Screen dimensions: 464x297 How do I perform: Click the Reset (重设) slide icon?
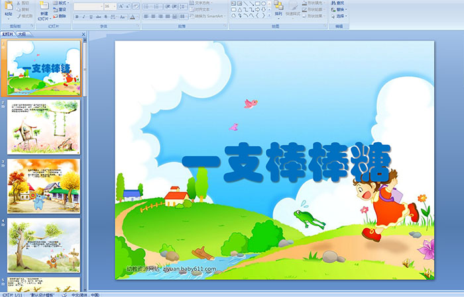click(x=61, y=10)
